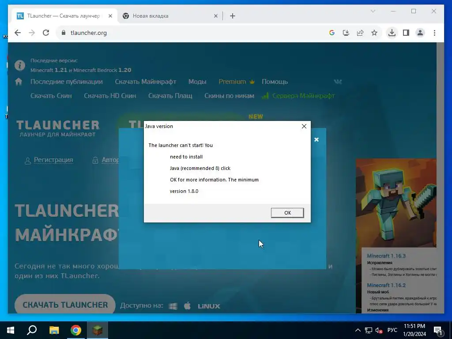Click the muted volume tray icon
This screenshot has width=452, height=339.
tap(379, 330)
